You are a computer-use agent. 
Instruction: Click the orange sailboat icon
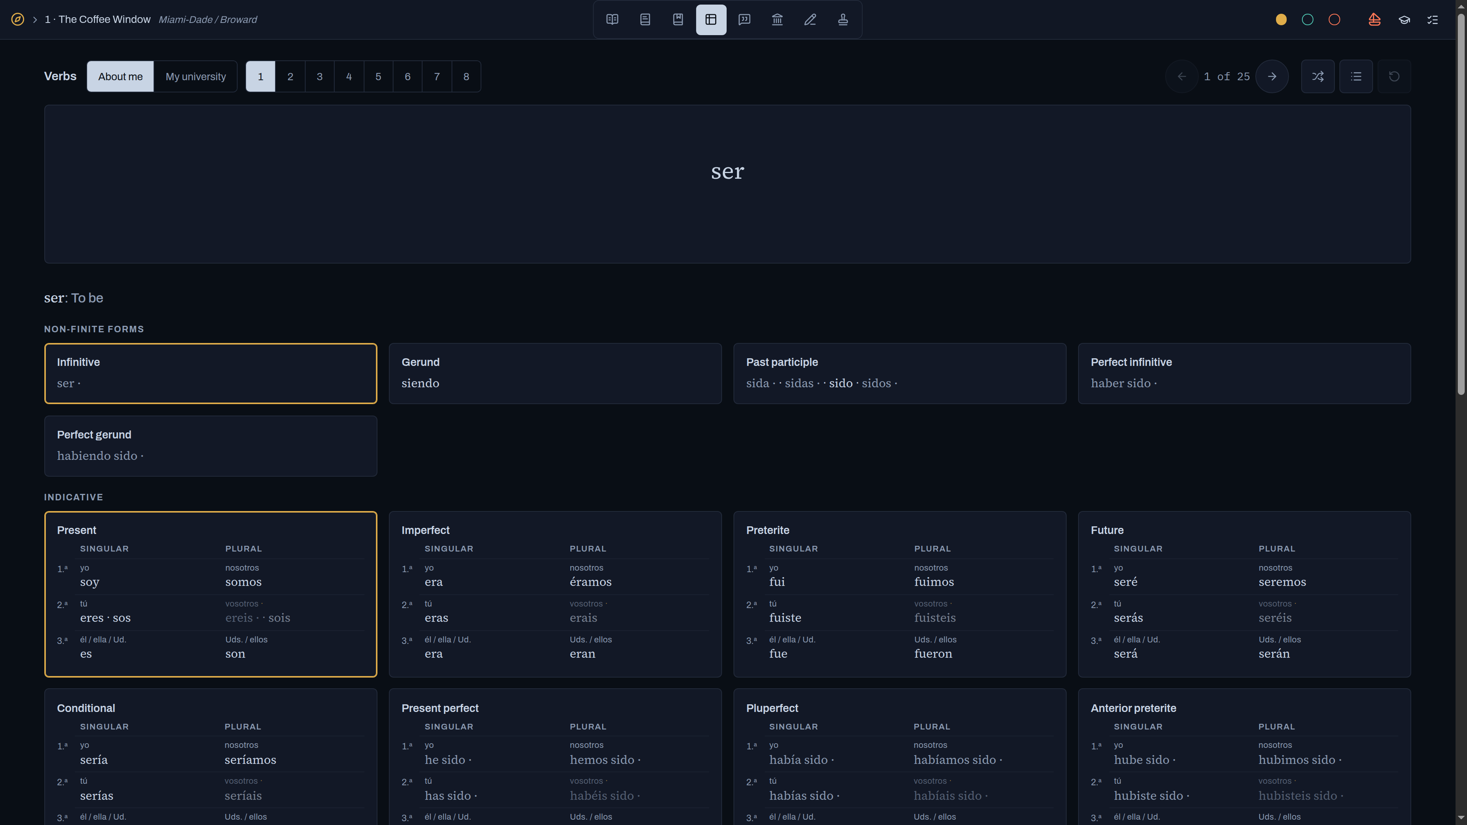(x=1375, y=19)
